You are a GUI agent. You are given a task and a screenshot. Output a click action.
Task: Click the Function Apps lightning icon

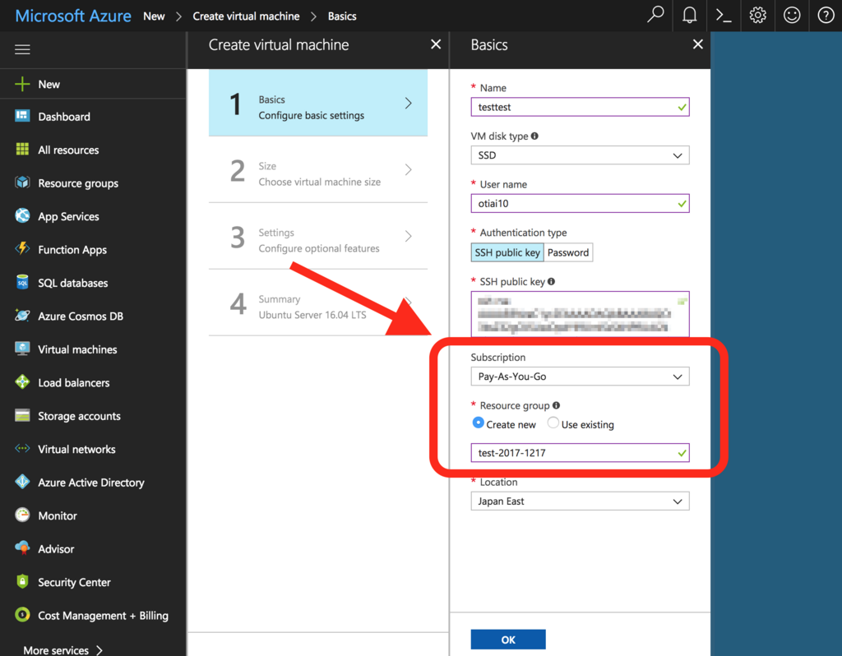(22, 248)
